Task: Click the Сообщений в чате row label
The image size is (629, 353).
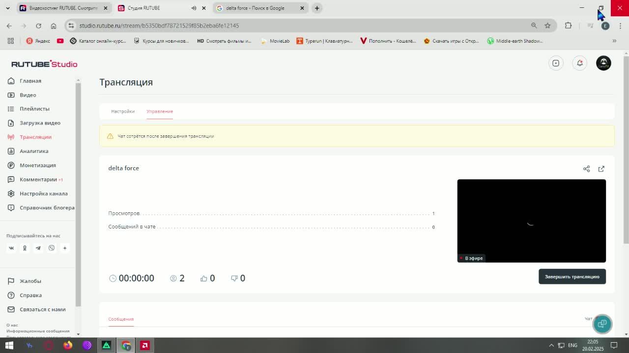Action: (132, 227)
